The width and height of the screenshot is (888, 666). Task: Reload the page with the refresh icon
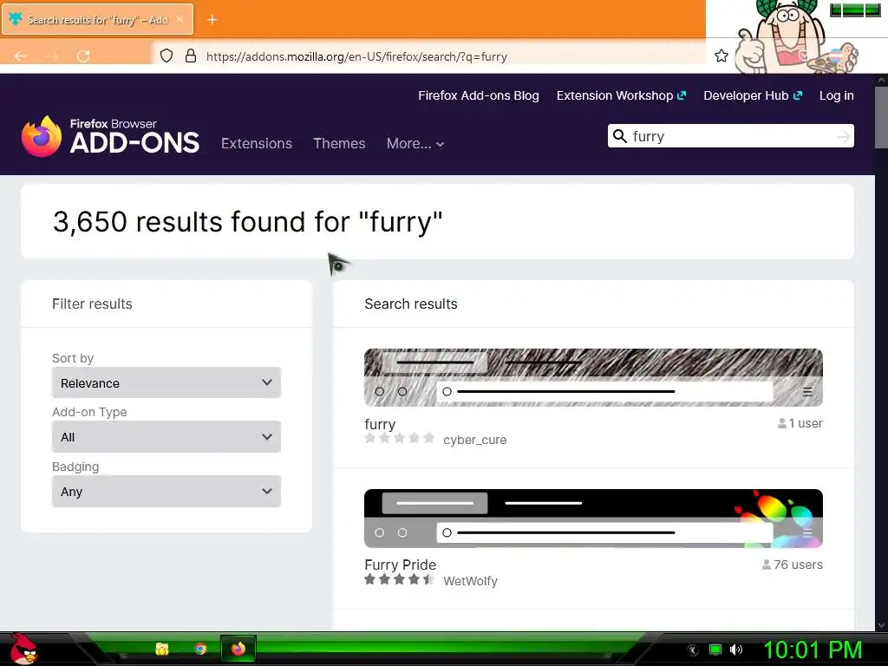(83, 56)
